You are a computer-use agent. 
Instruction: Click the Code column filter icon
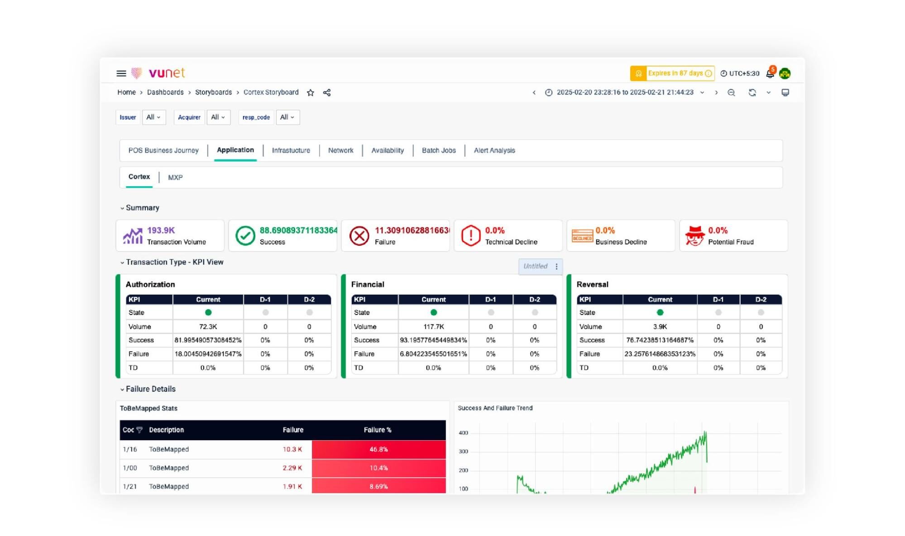click(139, 430)
